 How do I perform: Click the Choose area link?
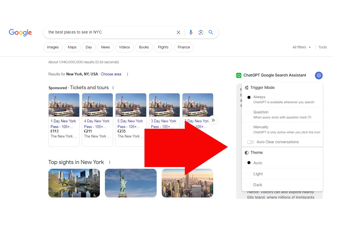[111, 74]
